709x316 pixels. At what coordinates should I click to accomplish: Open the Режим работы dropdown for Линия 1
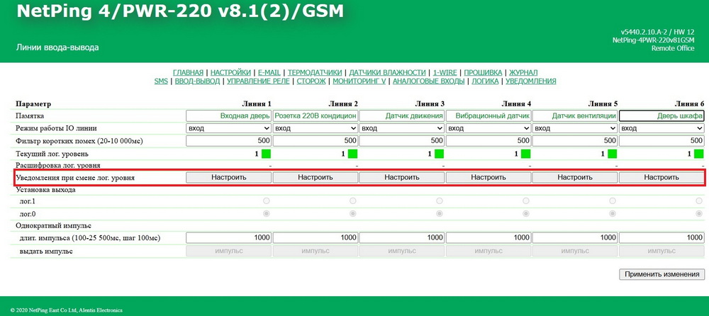[x=228, y=128]
